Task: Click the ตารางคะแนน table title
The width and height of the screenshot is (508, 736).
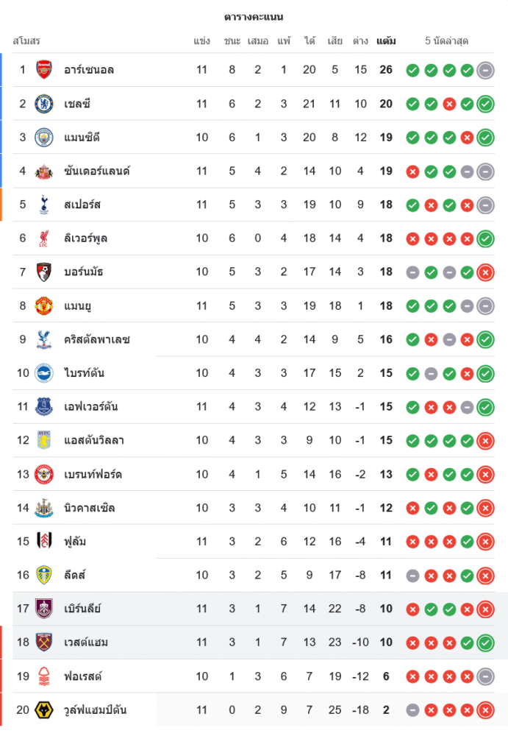Action: [x=254, y=17]
